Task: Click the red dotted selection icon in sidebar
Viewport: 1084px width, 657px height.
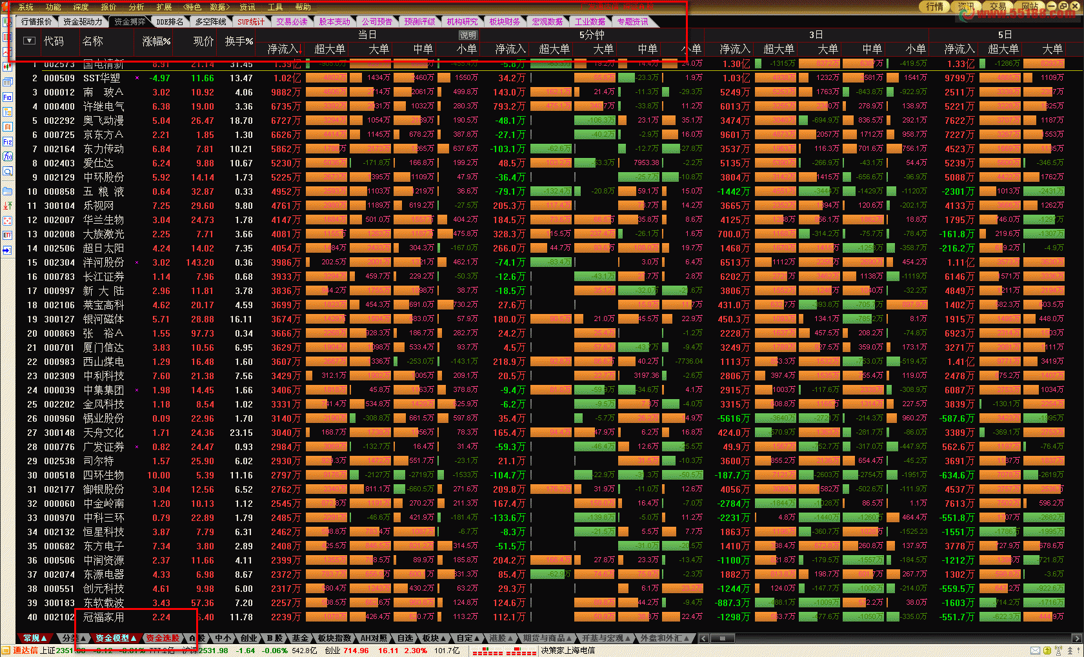Action: click(x=7, y=221)
